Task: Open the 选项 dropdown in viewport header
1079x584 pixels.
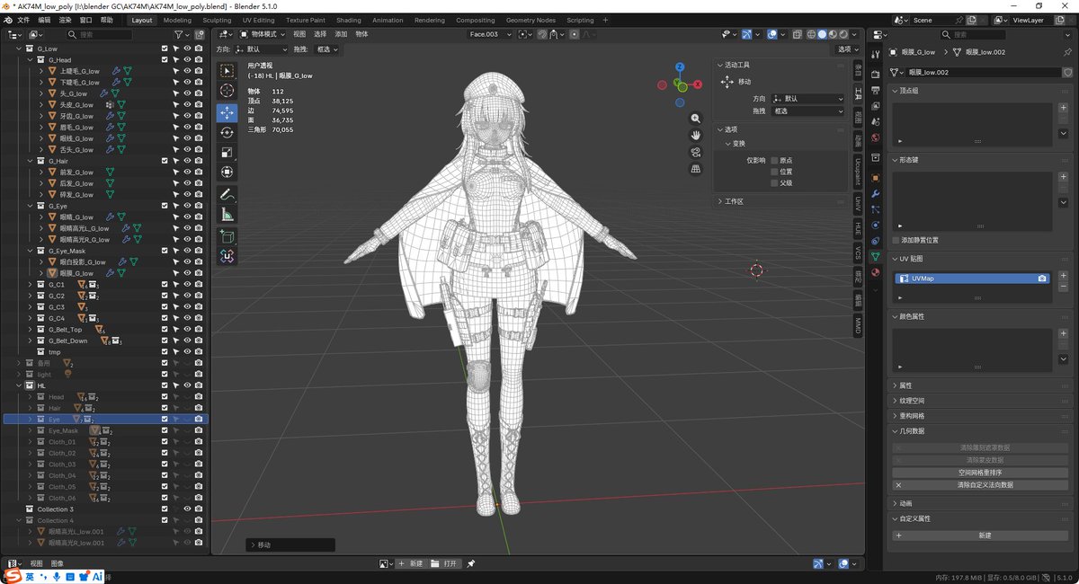Action: click(x=847, y=49)
